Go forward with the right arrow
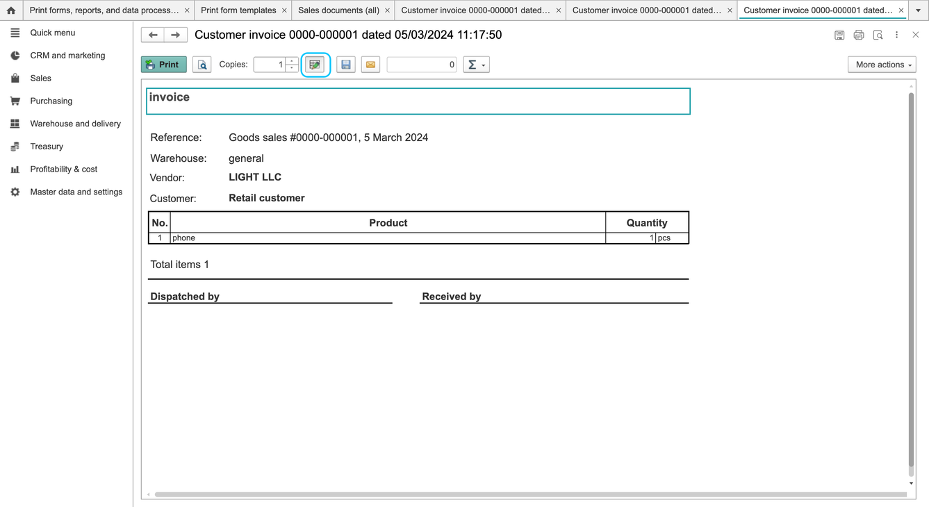Viewport: 929px width, 507px height. pos(176,35)
